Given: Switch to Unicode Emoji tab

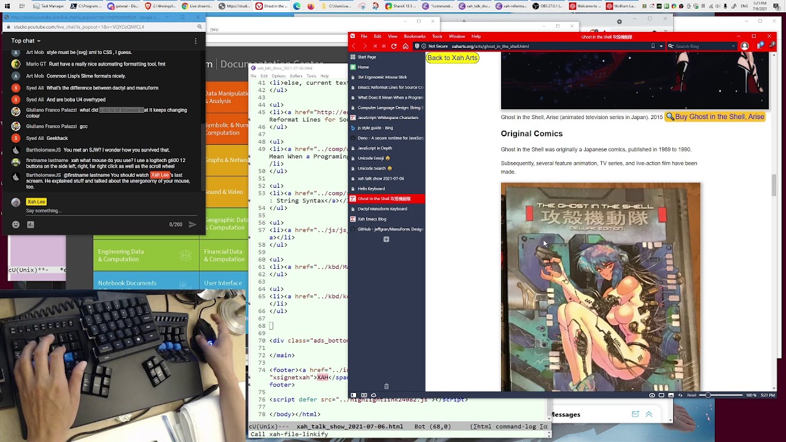Looking at the screenshot, I should pos(386,158).
